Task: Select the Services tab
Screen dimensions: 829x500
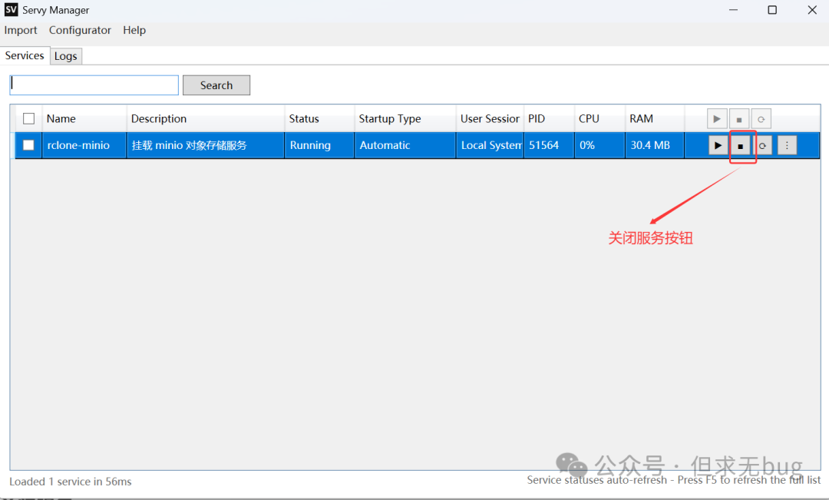Action: pyautogui.click(x=25, y=55)
